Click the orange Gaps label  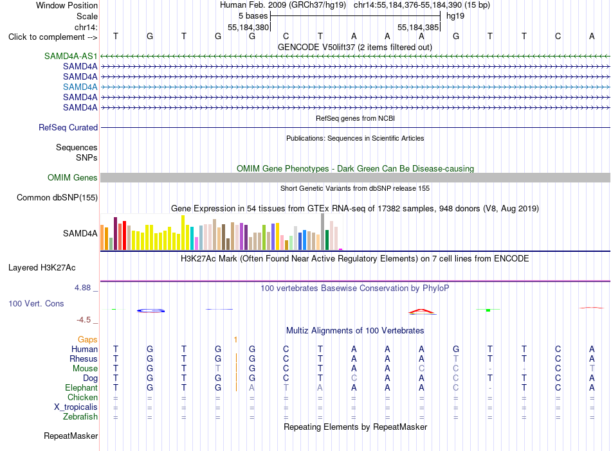click(87, 340)
